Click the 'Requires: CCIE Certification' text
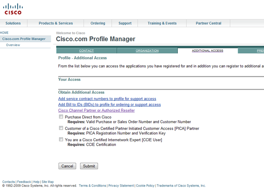The height and width of the screenshot is (194, 264). click(92, 144)
